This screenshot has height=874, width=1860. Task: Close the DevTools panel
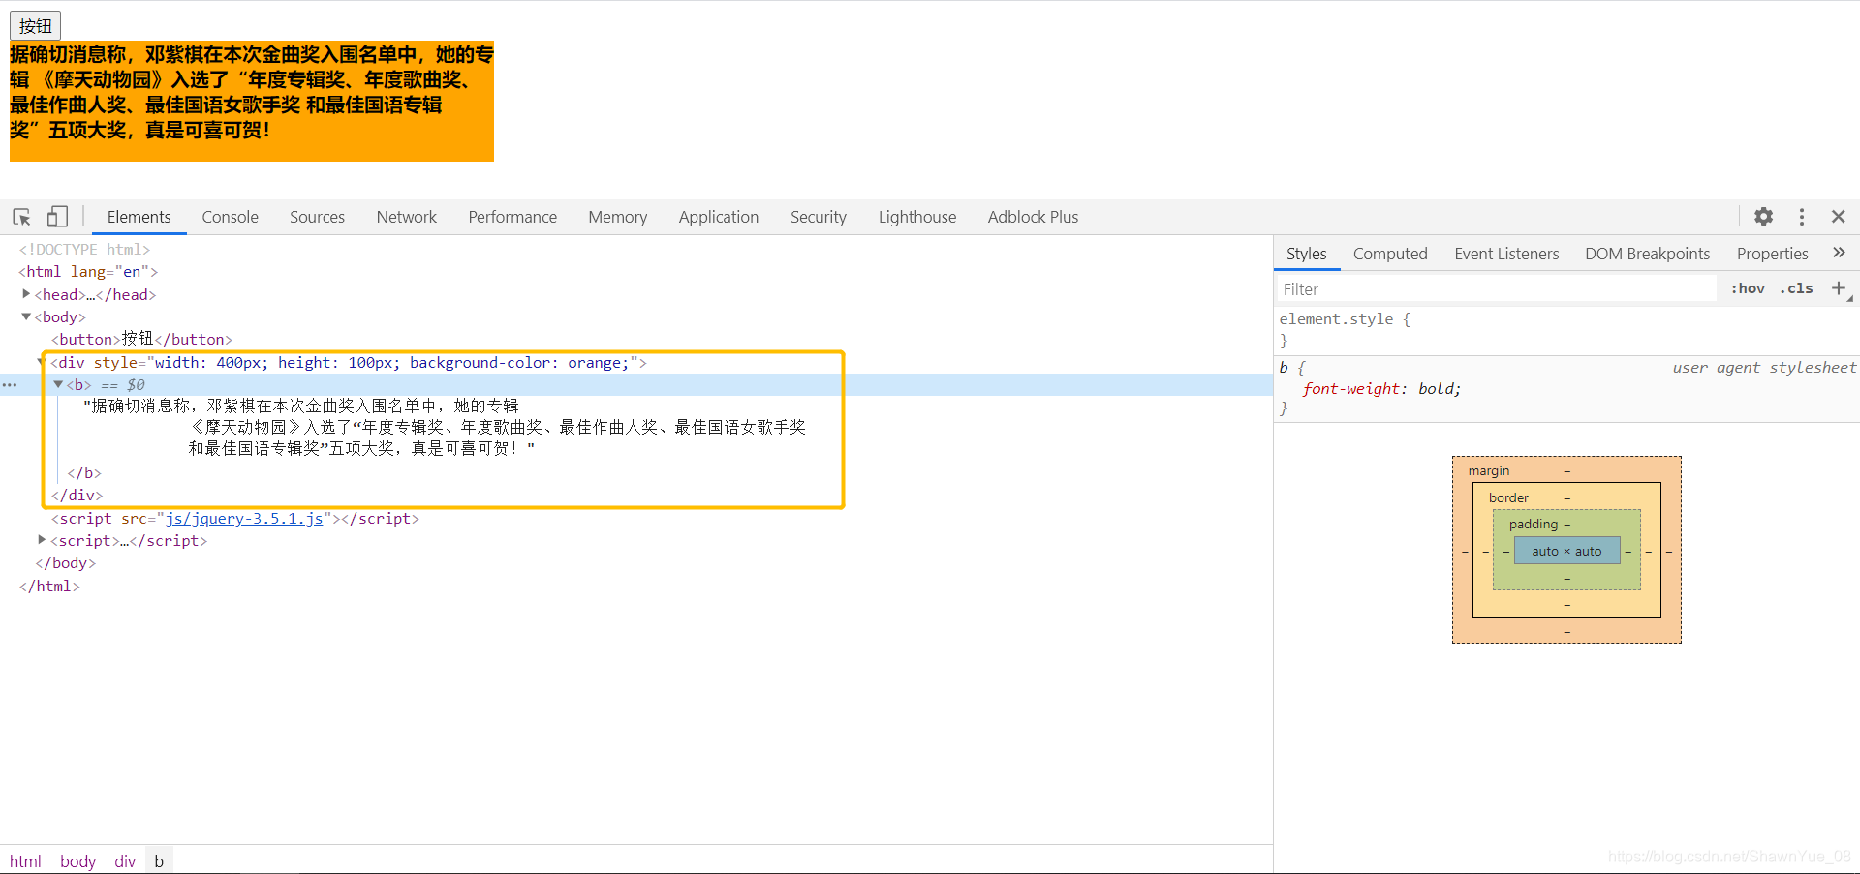pyautogui.click(x=1839, y=217)
